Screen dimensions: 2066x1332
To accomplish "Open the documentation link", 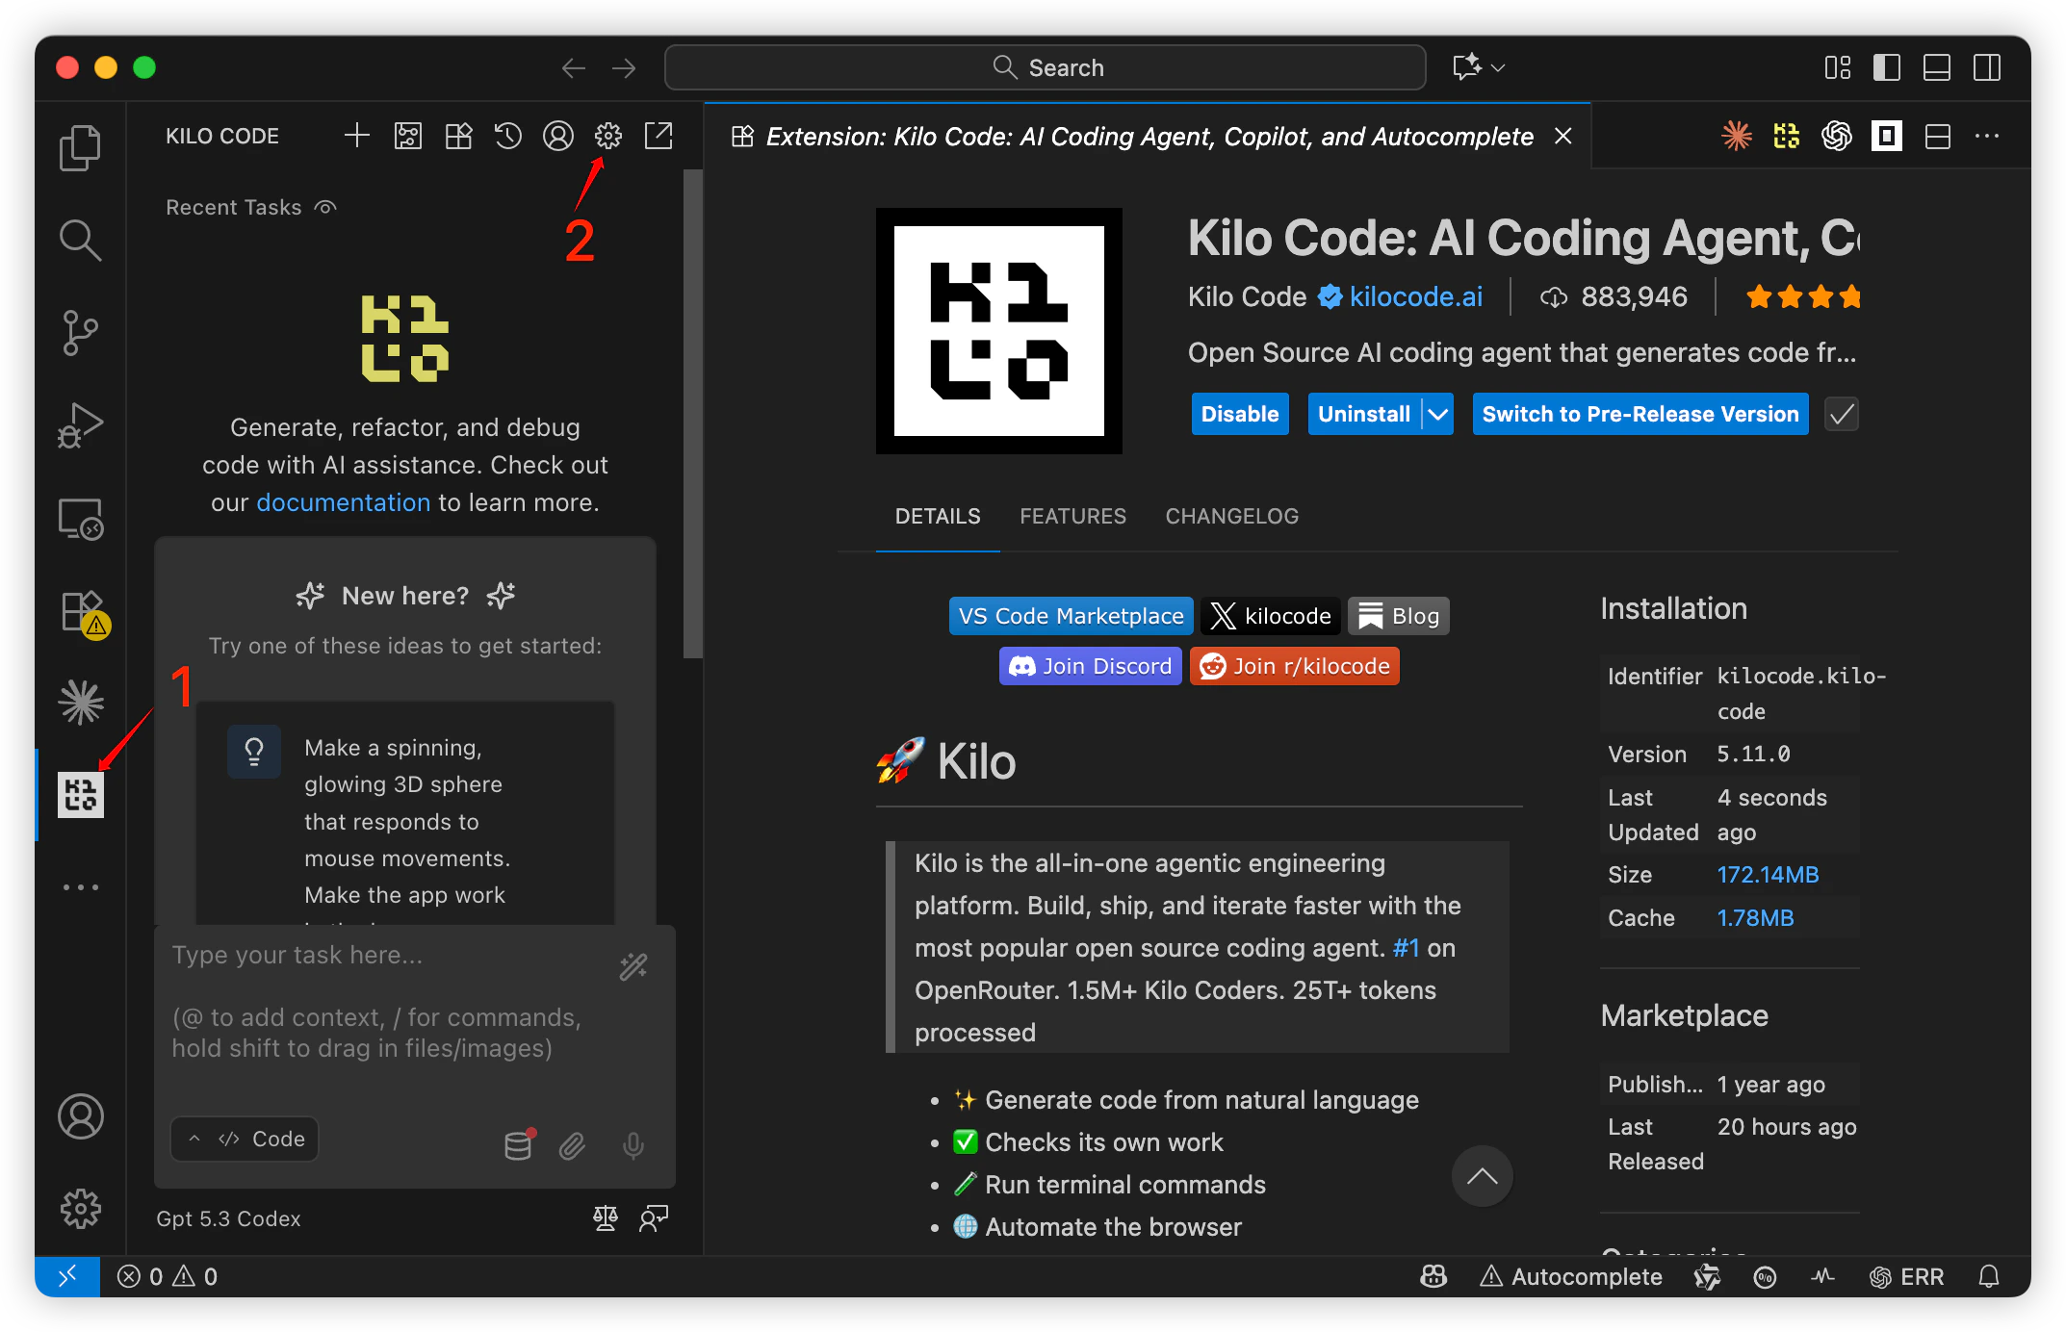I will (343, 502).
